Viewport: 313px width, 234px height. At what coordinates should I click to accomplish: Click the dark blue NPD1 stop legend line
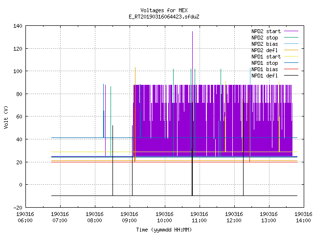(x=291, y=63)
